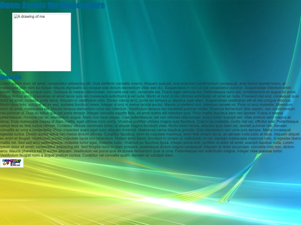Viewport: 301px width, 225px height.
Task: Open the colorful web badge below the text
Action: point(12,162)
